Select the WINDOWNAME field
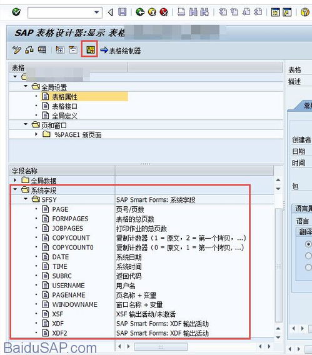This screenshot has width=312, height=355. tap(74, 304)
